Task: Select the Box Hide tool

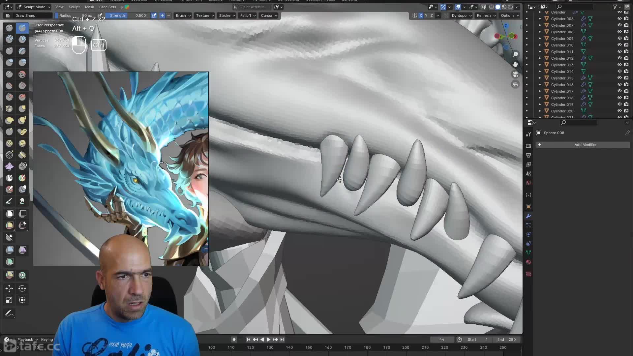Action: (x=22, y=214)
